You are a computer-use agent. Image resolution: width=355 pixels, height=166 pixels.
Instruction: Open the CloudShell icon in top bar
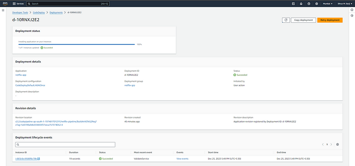pos(293,4)
